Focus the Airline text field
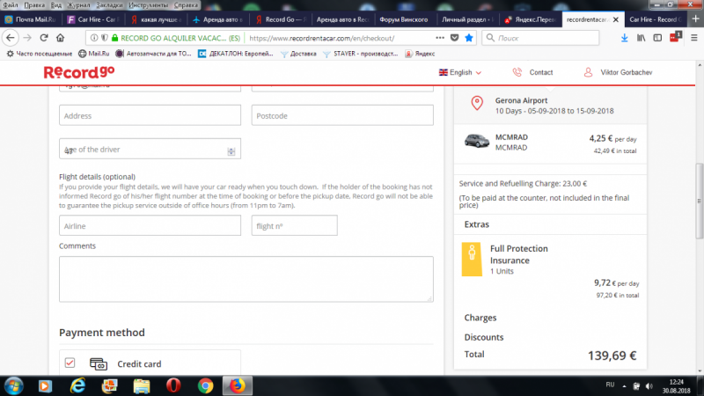The image size is (704, 396). pyautogui.click(x=150, y=225)
